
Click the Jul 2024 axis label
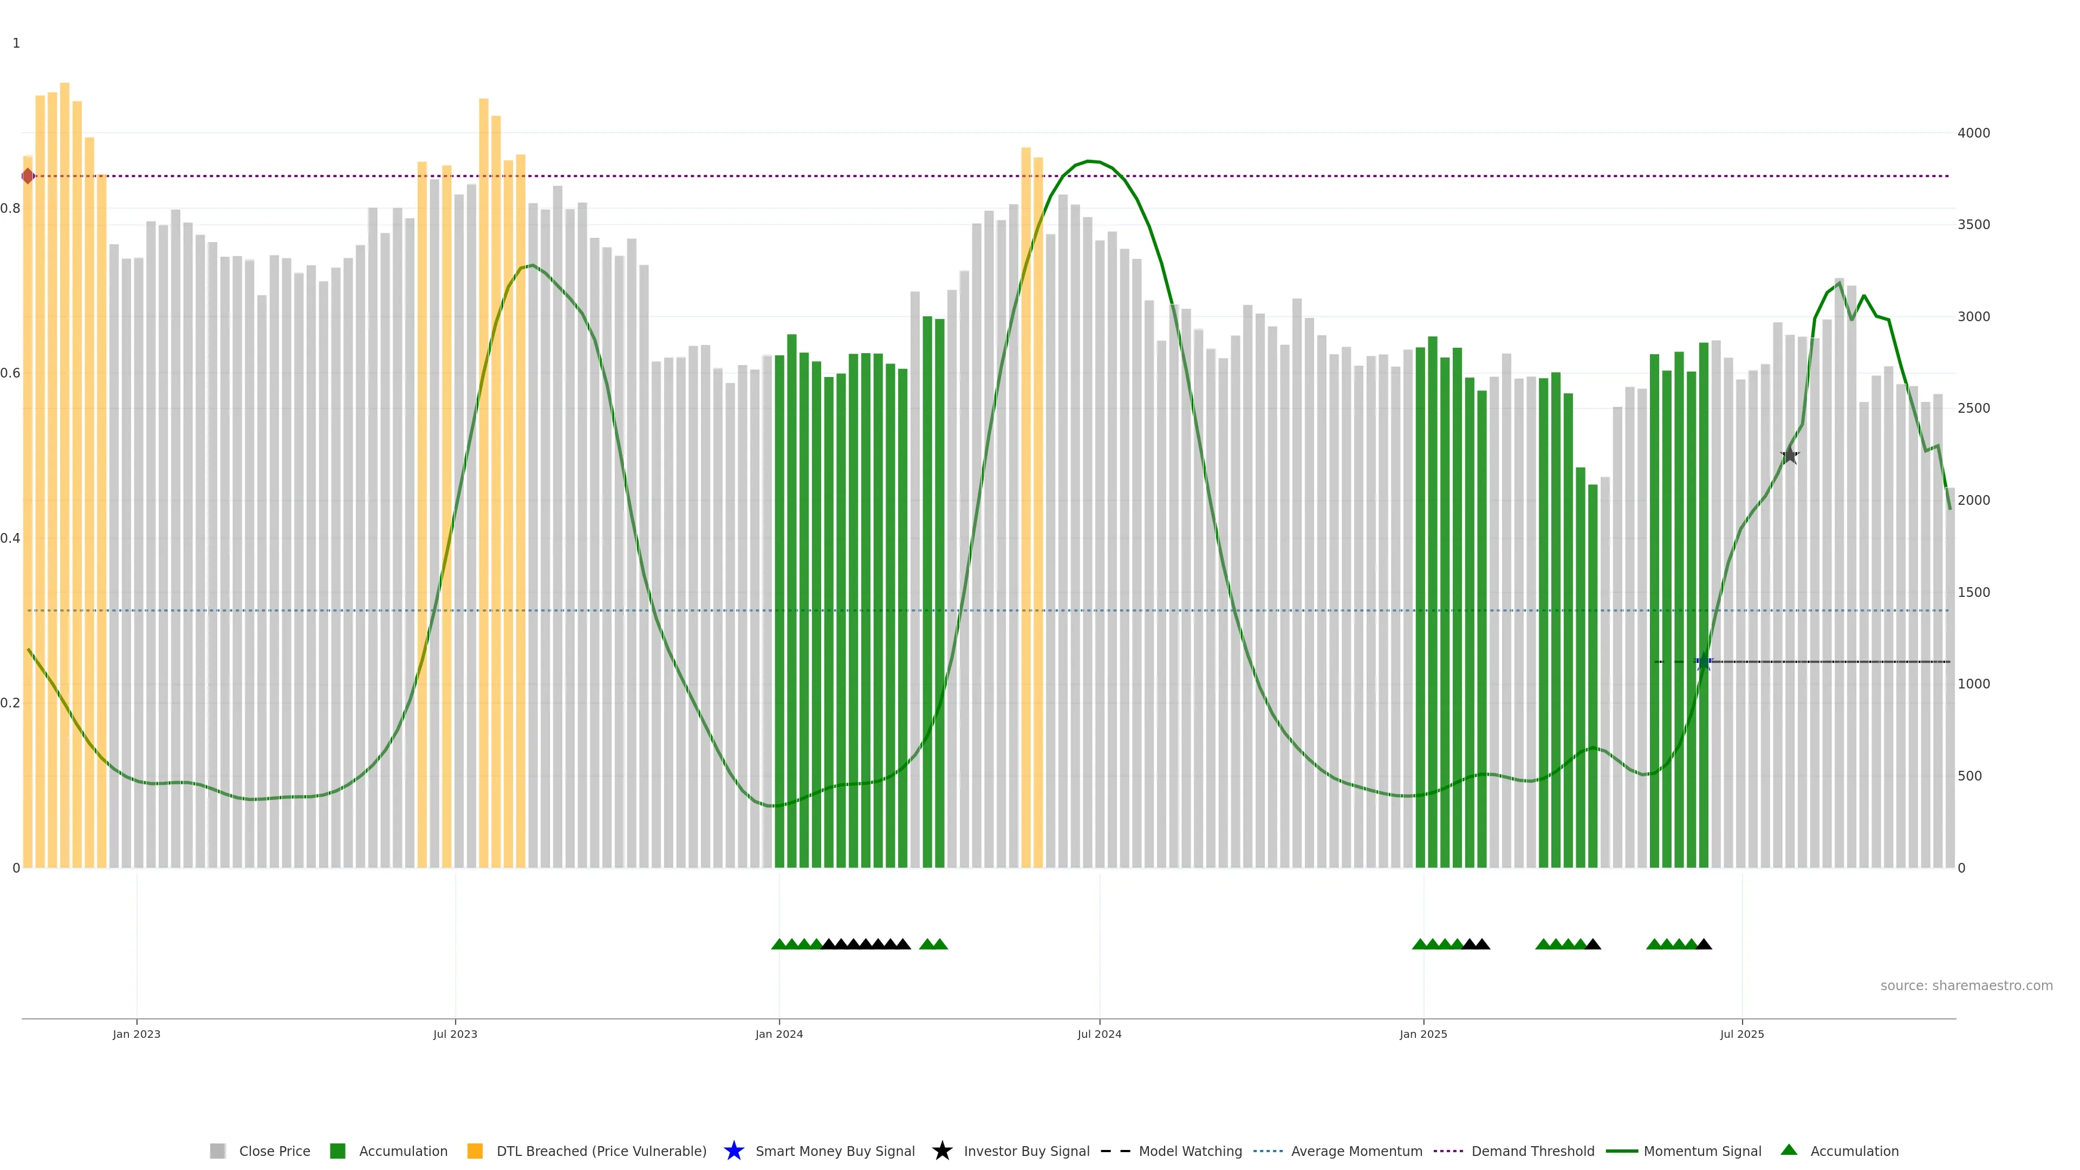click(1099, 1033)
